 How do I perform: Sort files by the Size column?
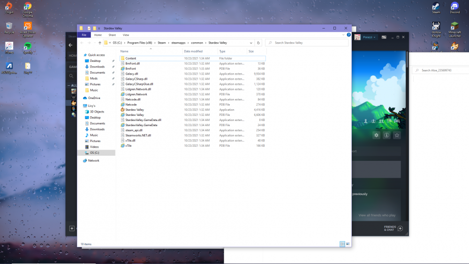(x=257, y=51)
